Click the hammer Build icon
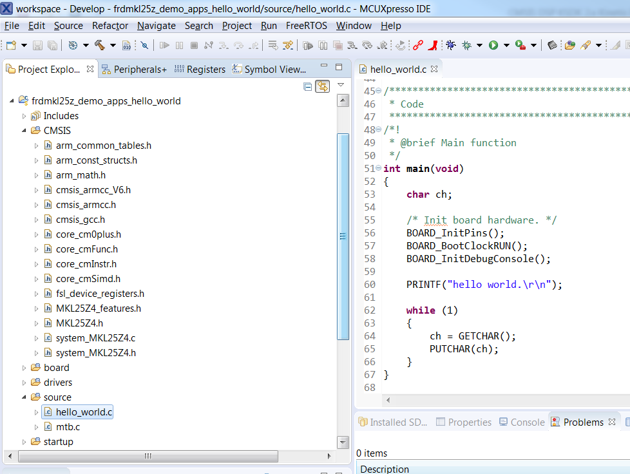Viewport: 630px width, 474px height. pyautogui.click(x=100, y=45)
